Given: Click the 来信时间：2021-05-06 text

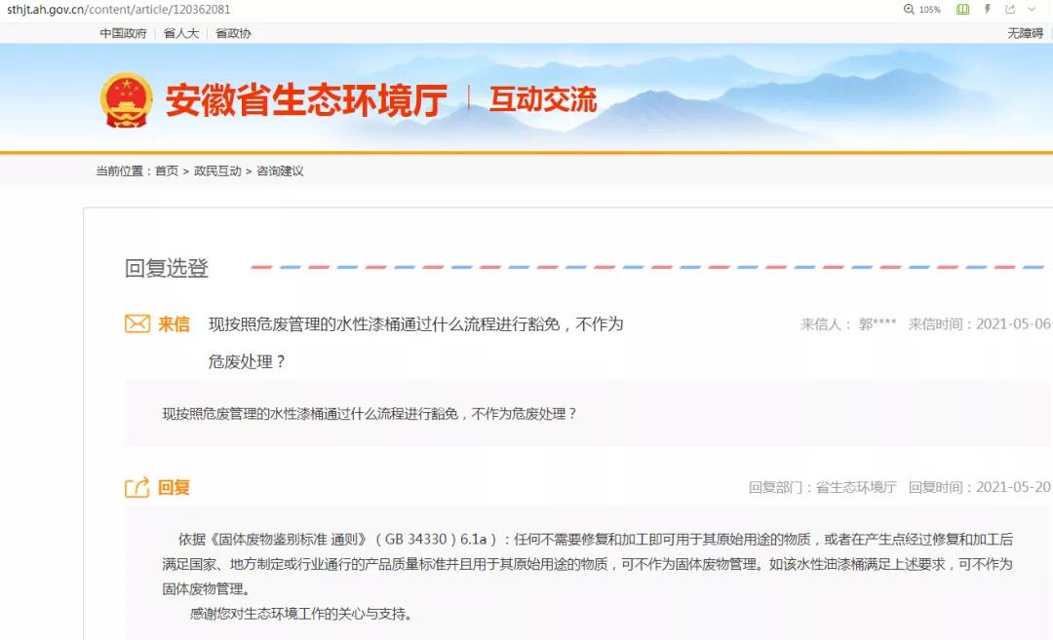Looking at the screenshot, I should pyautogui.click(x=979, y=324).
